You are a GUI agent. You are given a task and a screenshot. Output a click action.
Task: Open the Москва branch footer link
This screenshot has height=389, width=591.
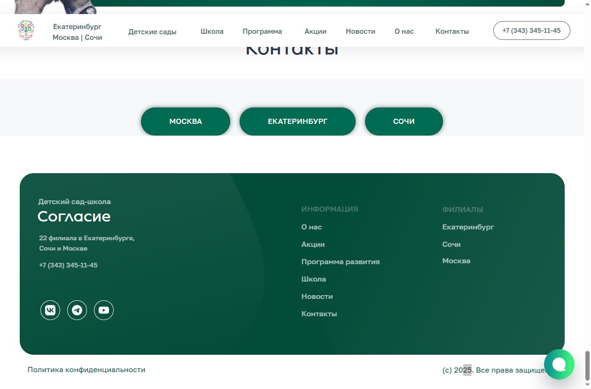tap(456, 261)
